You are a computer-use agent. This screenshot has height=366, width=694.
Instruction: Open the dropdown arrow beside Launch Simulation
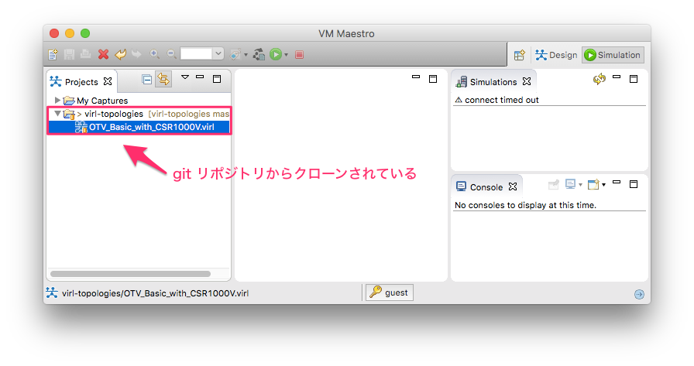coord(286,55)
